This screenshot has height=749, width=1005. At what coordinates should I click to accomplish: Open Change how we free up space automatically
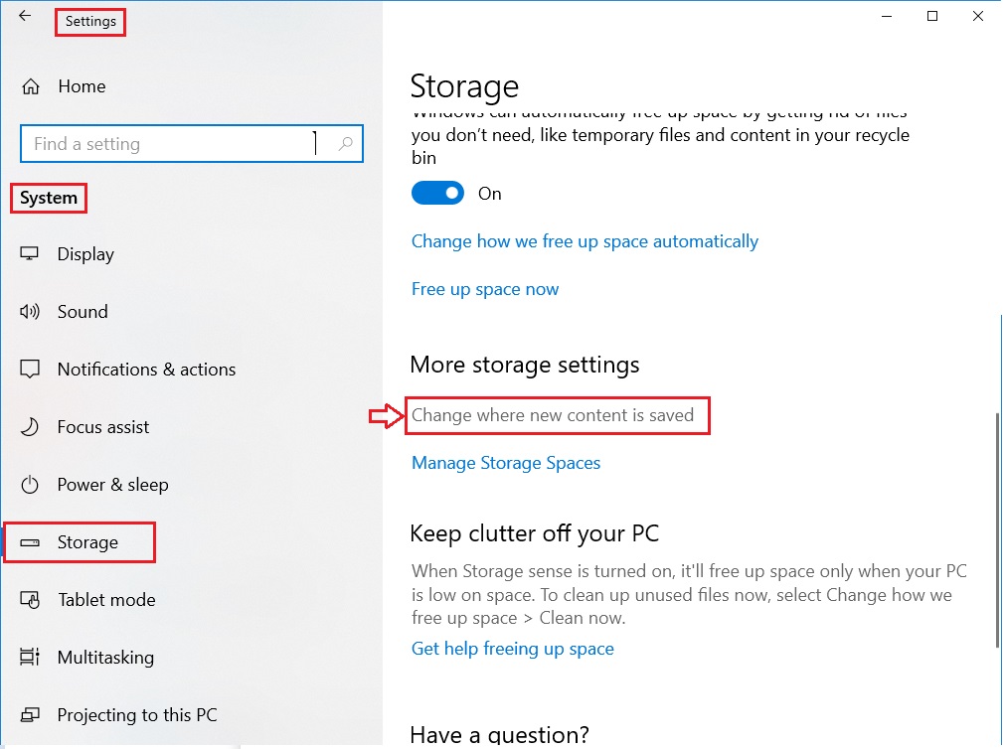coord(585,241)
